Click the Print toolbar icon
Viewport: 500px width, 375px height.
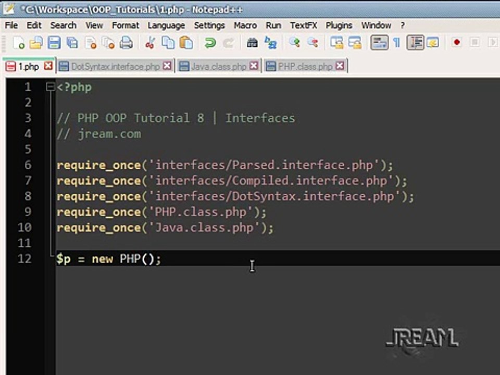pos(126,42)
